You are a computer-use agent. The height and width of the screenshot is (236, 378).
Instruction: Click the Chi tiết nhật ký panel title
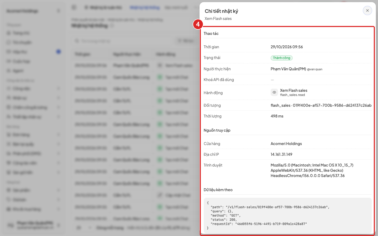tap(221, 11)
